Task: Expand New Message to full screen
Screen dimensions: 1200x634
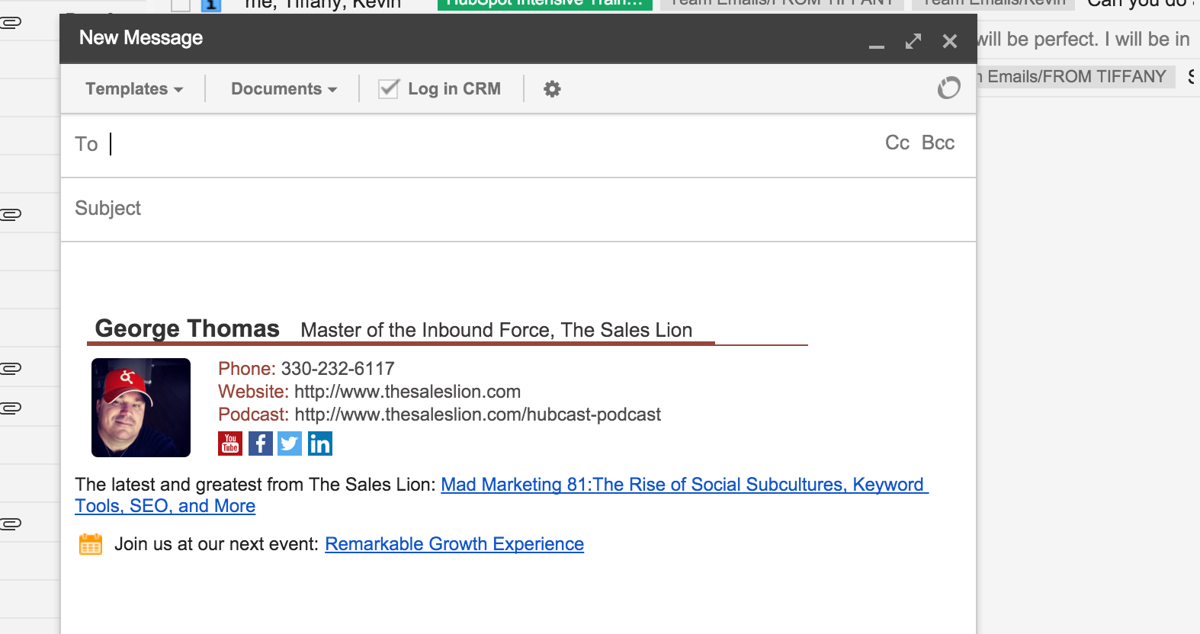Action: (913, 41)
